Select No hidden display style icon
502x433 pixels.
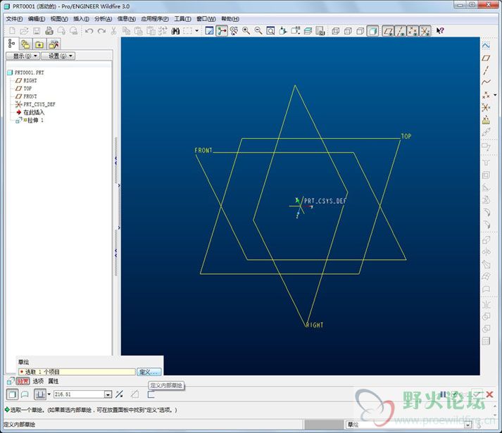click(360, 31)
